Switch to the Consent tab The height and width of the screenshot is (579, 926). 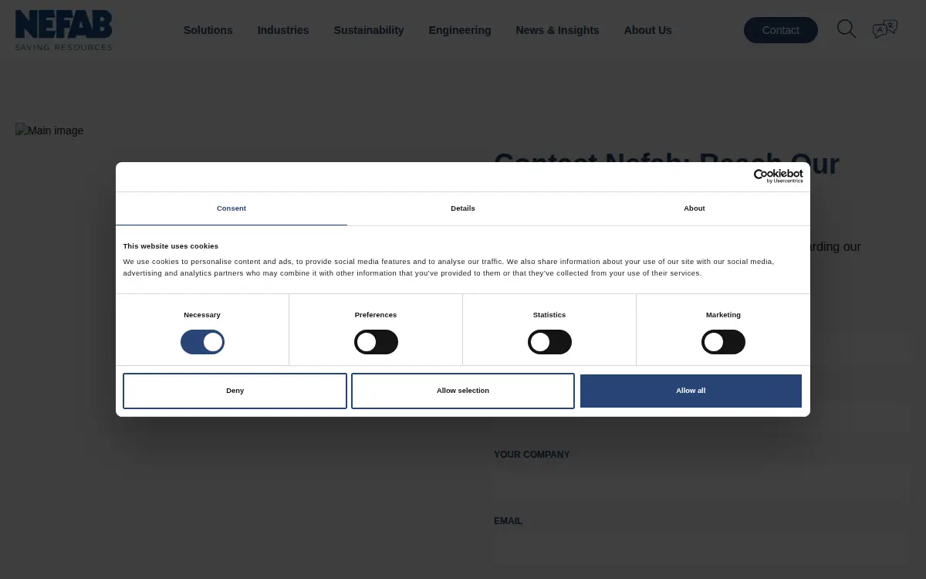pos(231,208)
